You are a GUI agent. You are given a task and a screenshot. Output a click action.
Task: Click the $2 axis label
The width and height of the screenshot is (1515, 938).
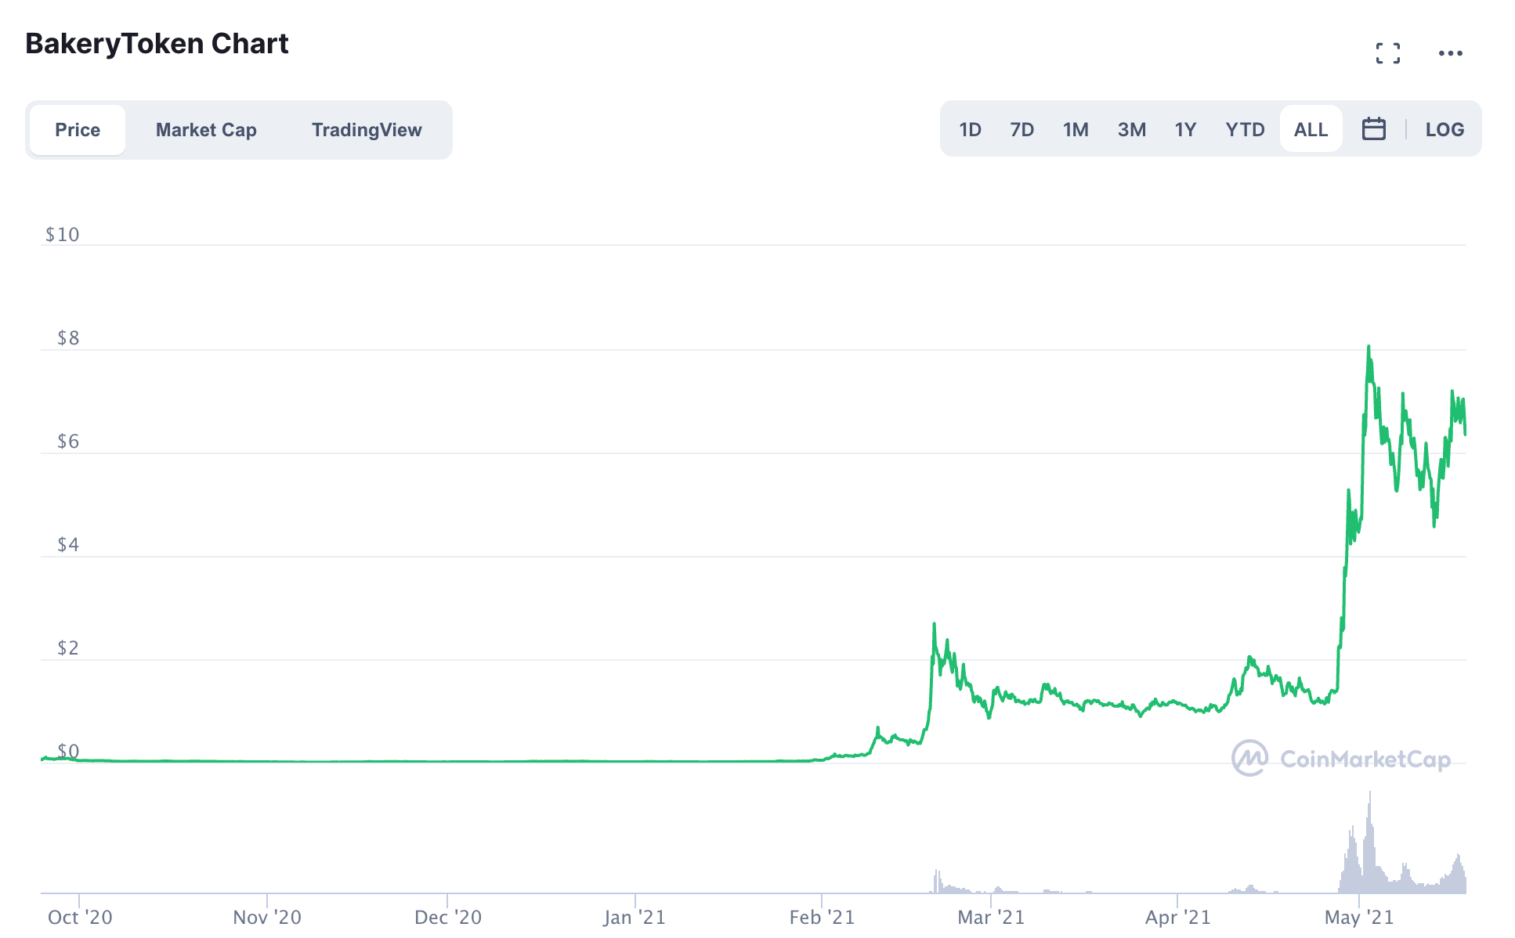[x=68, y=648]
